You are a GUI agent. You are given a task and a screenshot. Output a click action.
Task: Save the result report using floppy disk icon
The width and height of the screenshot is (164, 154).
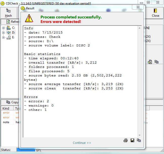[x=132, y=140]
